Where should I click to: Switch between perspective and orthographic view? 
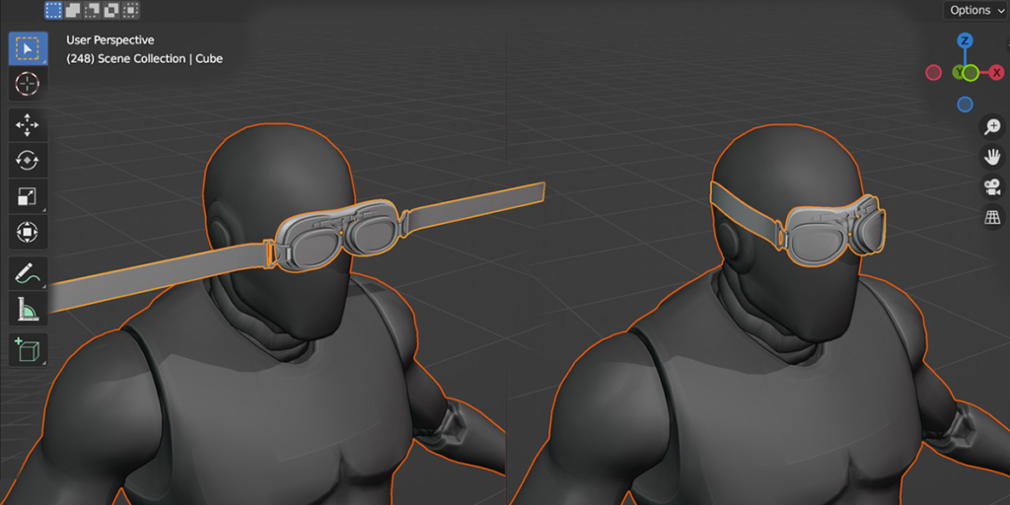point(992,217)
